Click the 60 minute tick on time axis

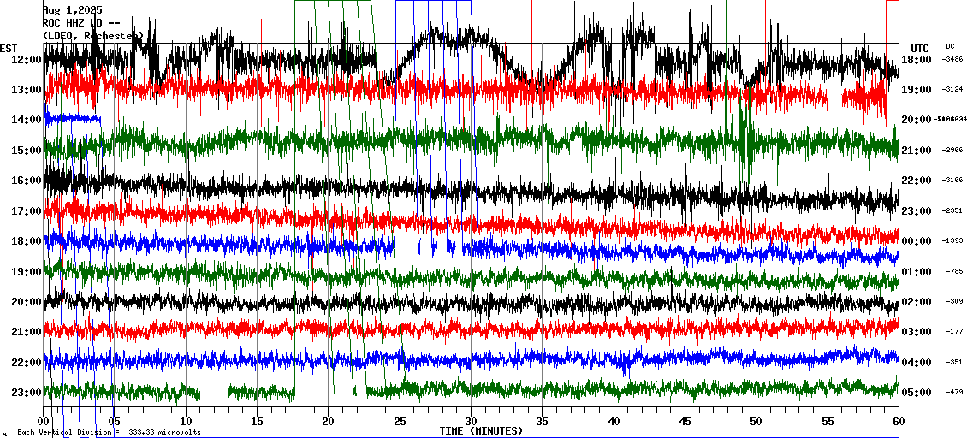(x=898, y=422)
